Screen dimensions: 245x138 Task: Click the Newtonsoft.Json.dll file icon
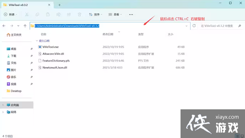[x=40, y=67]
